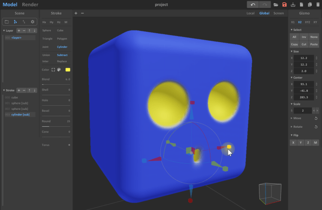This screenshot has width=322, height=210.
Task: Open the color palette icon
Action: (59, 70)
